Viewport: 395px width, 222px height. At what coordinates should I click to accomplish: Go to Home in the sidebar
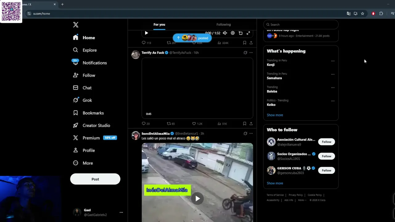84,38
